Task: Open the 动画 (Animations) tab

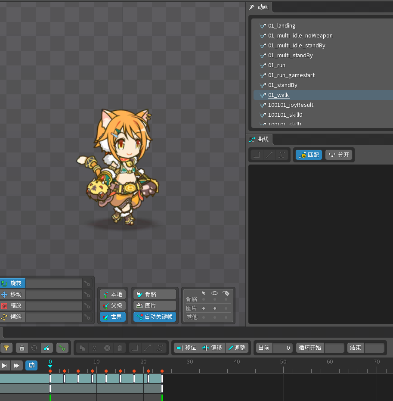Action: click(x=259, y=7)
